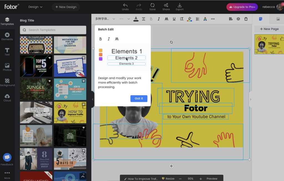284x181 pixels.
Task: Open the Feedback chat bubble
Action: tap(7, 157)
